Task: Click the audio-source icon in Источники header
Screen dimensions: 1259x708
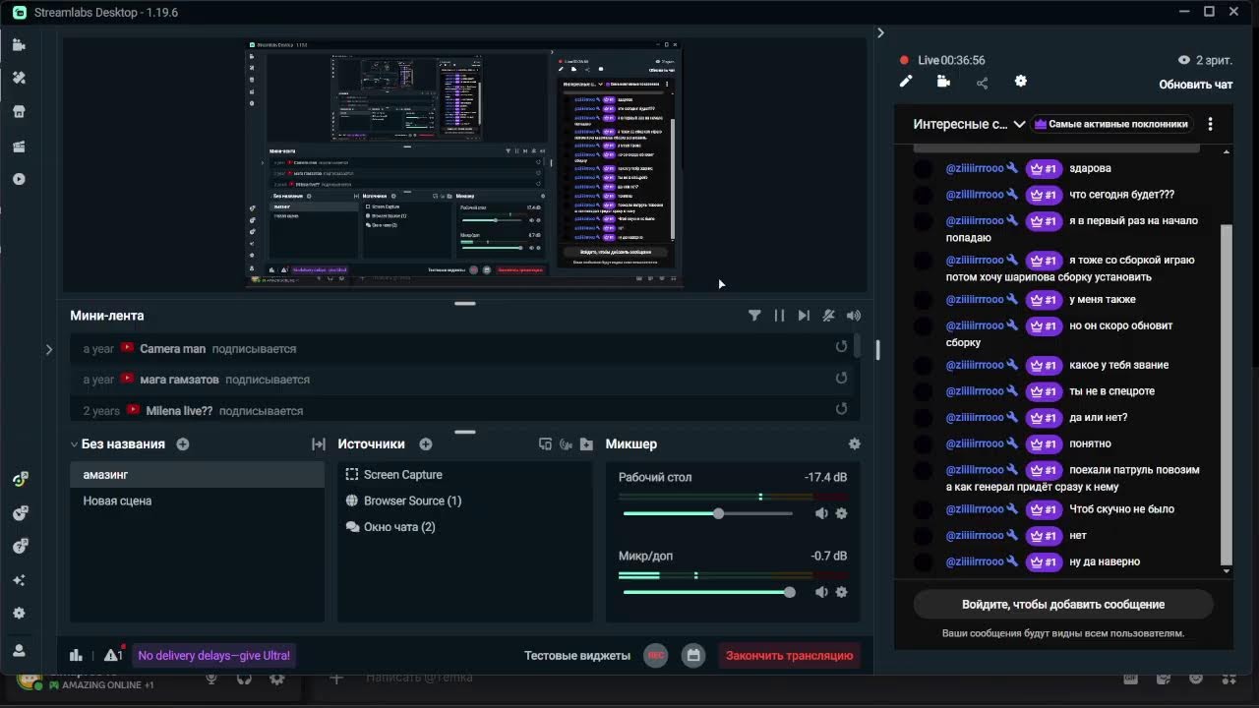Action: pos(566,444)
